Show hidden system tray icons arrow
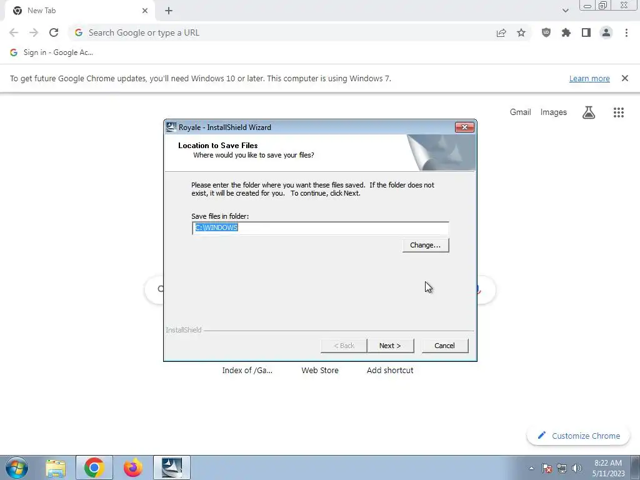 point(531,468)
